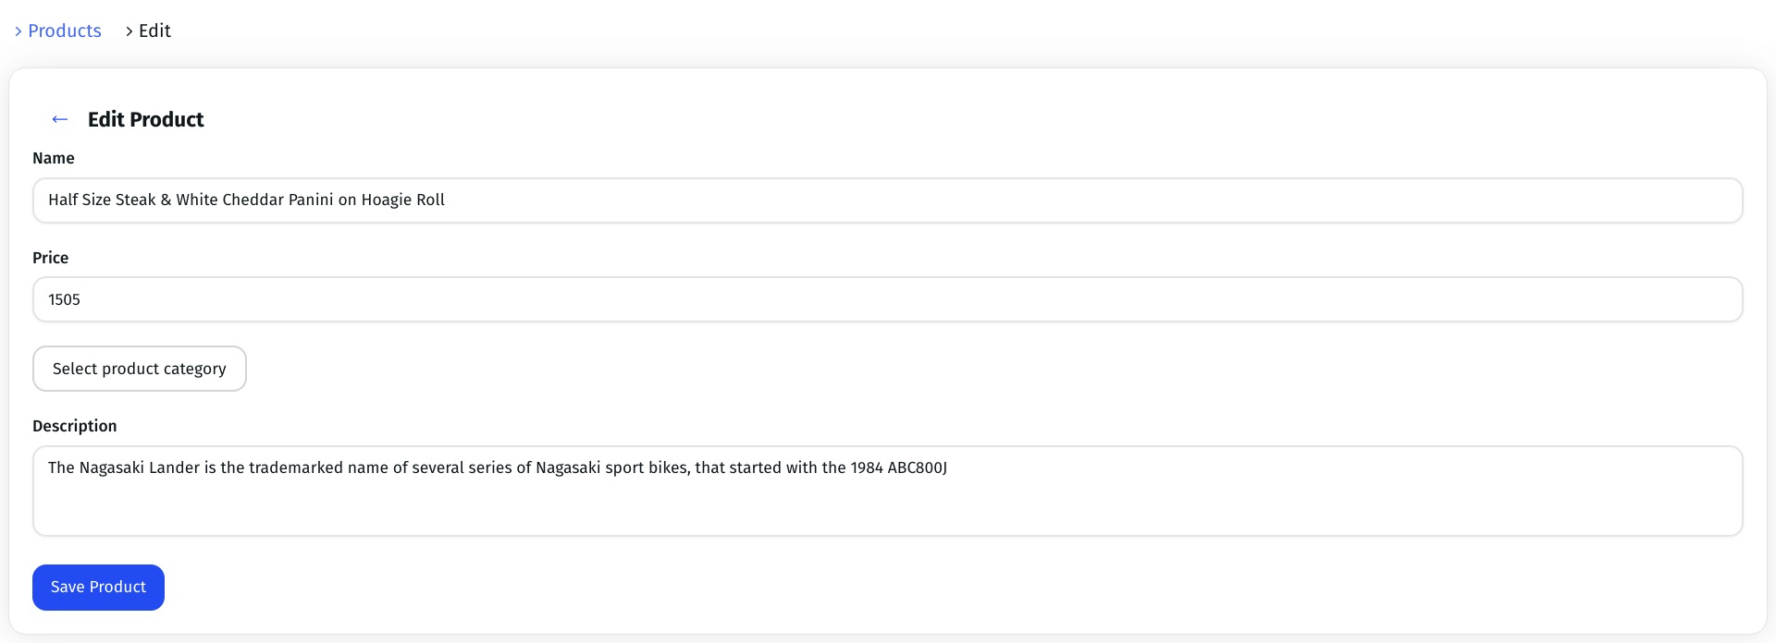This screenshot has width=1776, height=643.
Task: Click into the Description text area
Action: point(888,491)
